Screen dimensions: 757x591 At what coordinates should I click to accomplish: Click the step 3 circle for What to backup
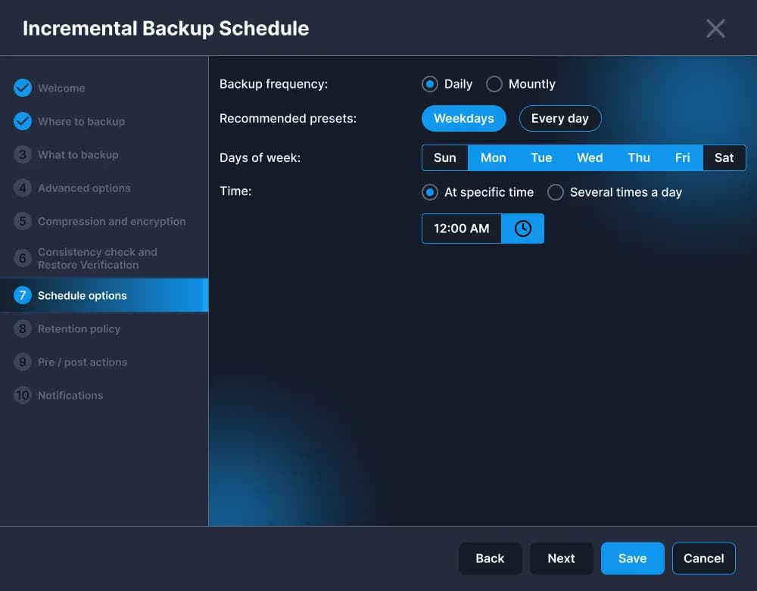tap(22, 154)
